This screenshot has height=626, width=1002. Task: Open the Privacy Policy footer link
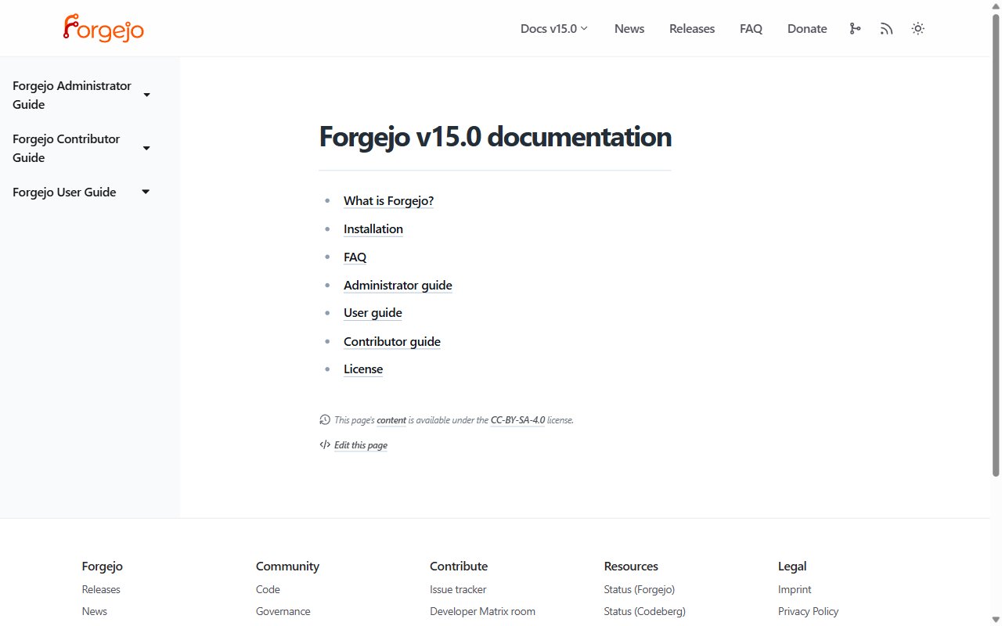click(808, 611)
